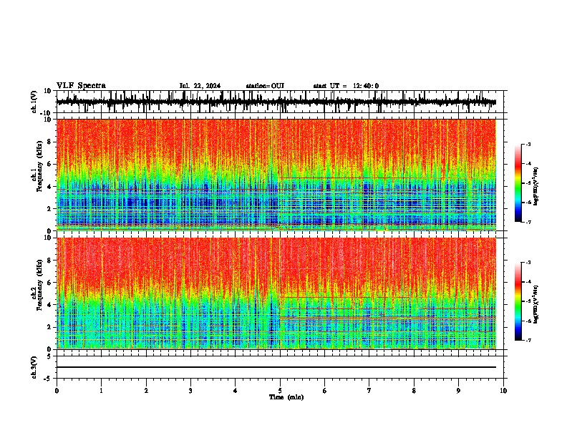Click the ch.2 color bar unit label
The height and width of the screenshot is (438, 567).
click(536, 304)
